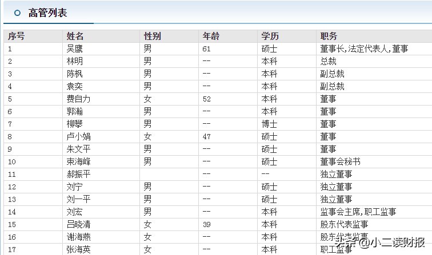Click the 高管列表 section heading
Viewport: 432px width, 255px height.
[x=47, y=13]
